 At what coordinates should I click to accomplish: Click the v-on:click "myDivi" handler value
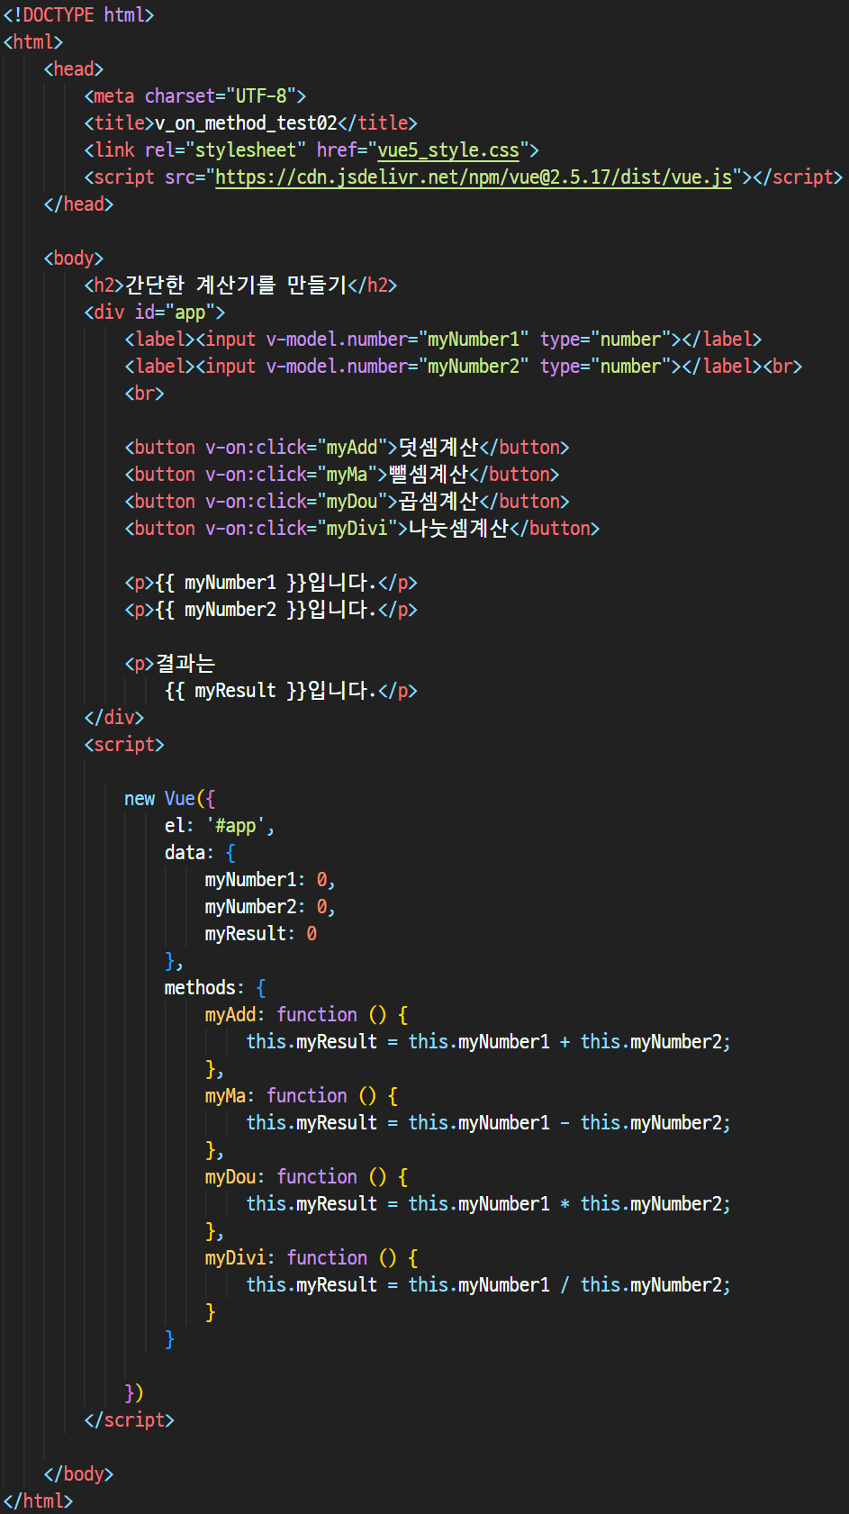point(357,529)
